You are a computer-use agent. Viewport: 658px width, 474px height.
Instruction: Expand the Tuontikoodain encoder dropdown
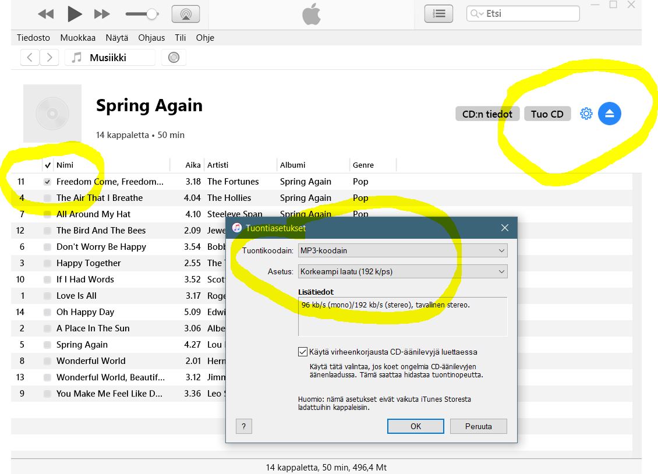402,250
